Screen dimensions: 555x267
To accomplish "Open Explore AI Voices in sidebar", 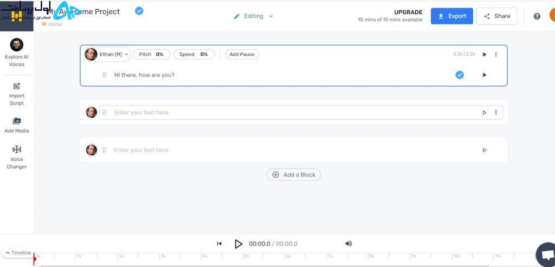I will (17, 53).
